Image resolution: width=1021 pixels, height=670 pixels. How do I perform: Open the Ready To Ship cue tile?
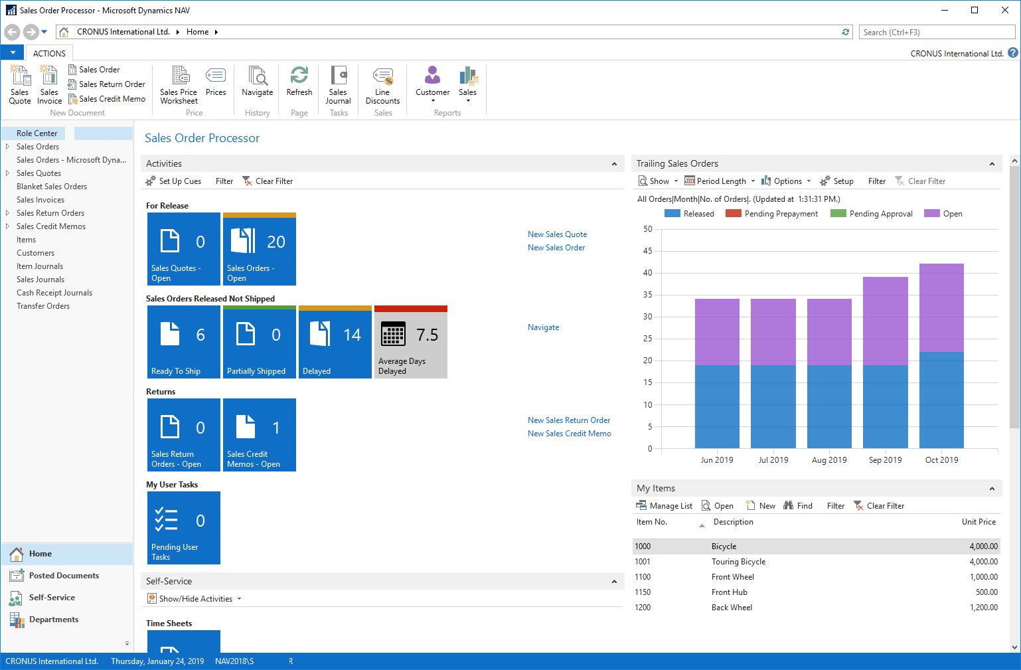click(184, 342)
